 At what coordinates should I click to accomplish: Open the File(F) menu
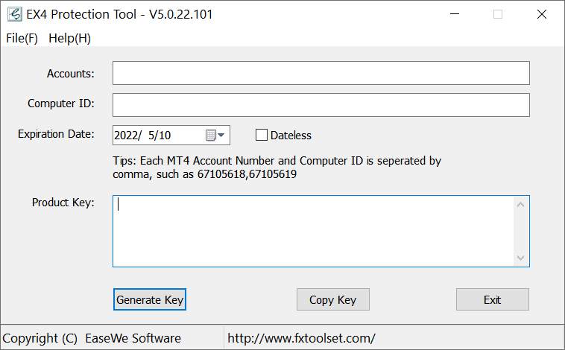pyautogui.click(x=22, y=38)
